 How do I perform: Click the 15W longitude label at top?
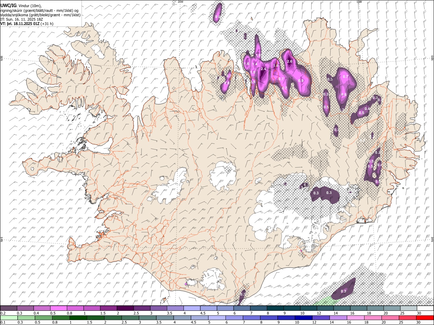pyautogui.click(x=359, y=2)
